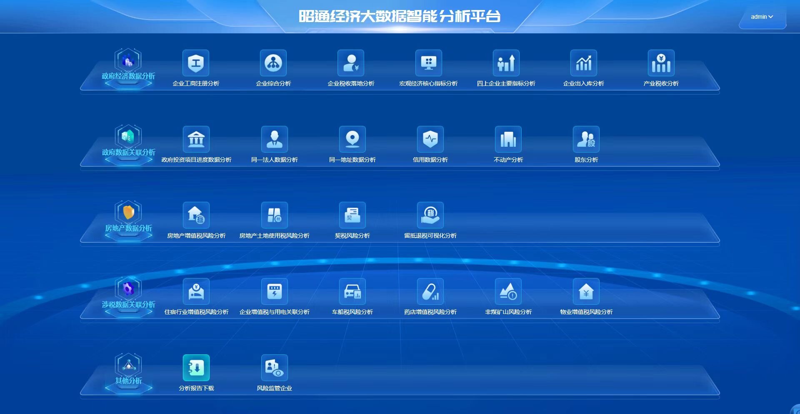
Task: Open the 同一地址数据分析 location pin icon
Action: [x=352, y=139]
